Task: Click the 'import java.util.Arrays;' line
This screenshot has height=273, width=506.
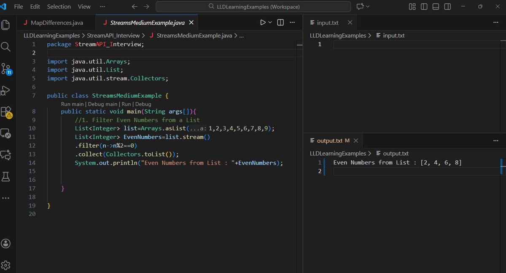Action: (89, 61)
